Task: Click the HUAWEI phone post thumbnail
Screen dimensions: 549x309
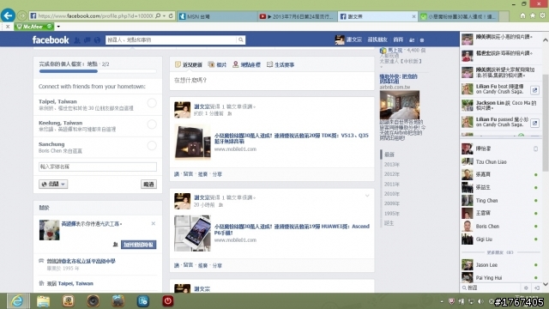Action: coord(192,233)
